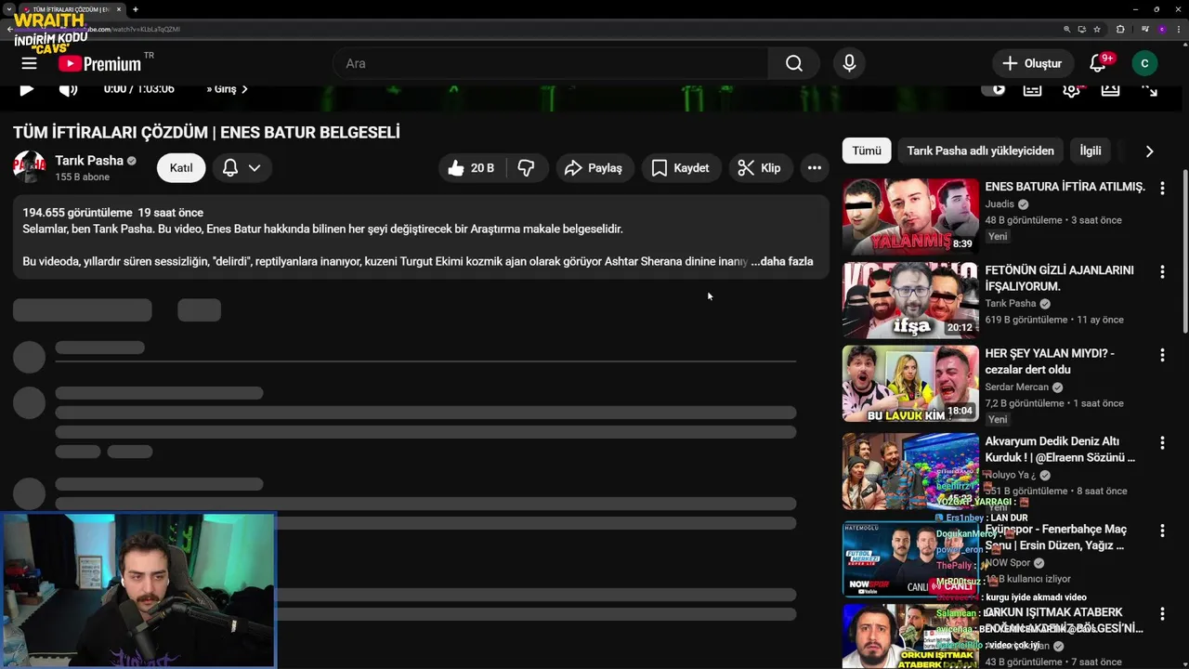Open the player settings gear
This screenshot has width=1189, height=669.
point(1071,89)
